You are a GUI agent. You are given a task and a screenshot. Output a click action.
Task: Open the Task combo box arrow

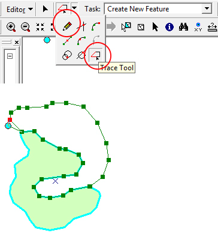coord(207,9)
